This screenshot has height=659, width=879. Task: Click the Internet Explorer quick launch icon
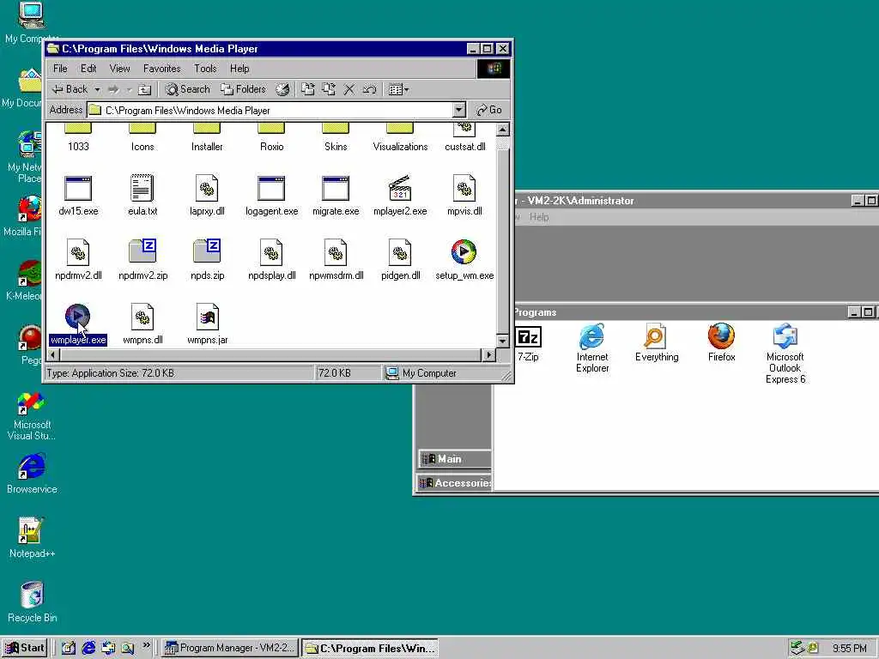(88, 648)
